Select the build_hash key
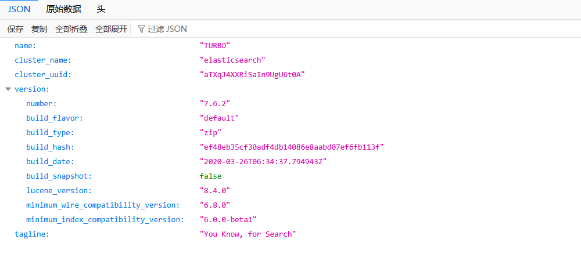Image resolution: width=581 pixels, height=279 pixels. tap(50, 147)
